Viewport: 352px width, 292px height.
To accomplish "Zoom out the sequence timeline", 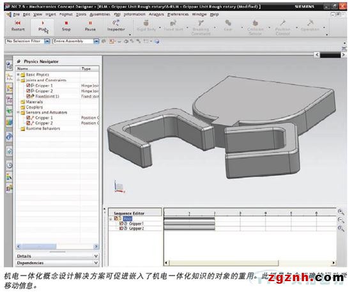I will [341, 220].
